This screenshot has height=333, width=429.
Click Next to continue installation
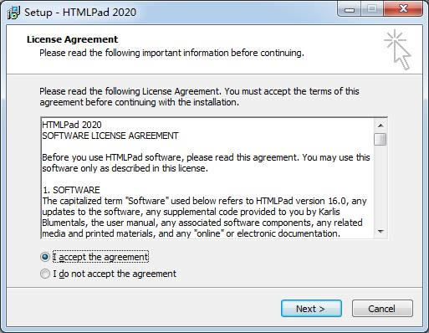311,309
